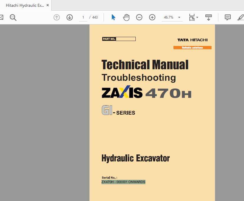Click the PART NO. box on the cover
The height and width of the screenshot is (201, 244).
click(x=119, y=39)
